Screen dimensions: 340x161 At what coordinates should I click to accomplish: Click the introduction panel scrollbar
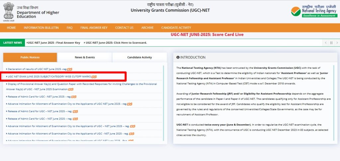[334, 103]
